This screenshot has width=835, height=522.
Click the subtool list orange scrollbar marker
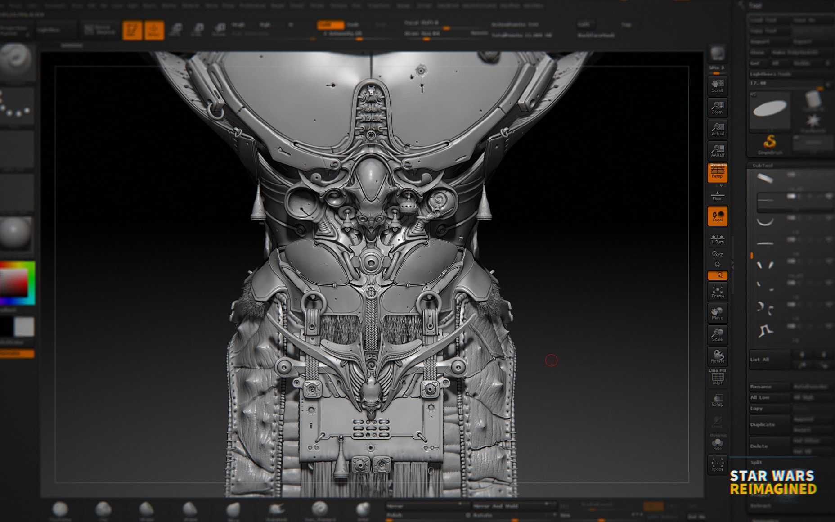click(x=752, y=255)
